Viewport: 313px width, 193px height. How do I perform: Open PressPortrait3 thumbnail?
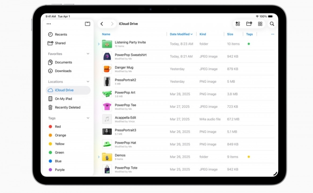point(107,132)
